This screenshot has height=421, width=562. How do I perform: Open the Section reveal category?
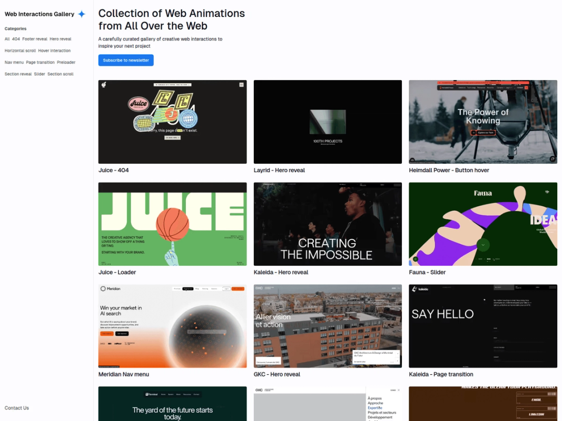click(x=18, y=74)
